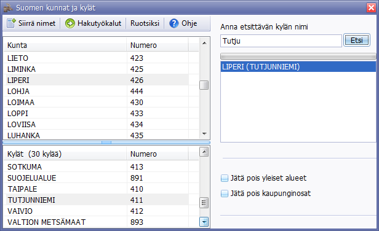Select LOVIISA municipality row

tap(96, 125)
